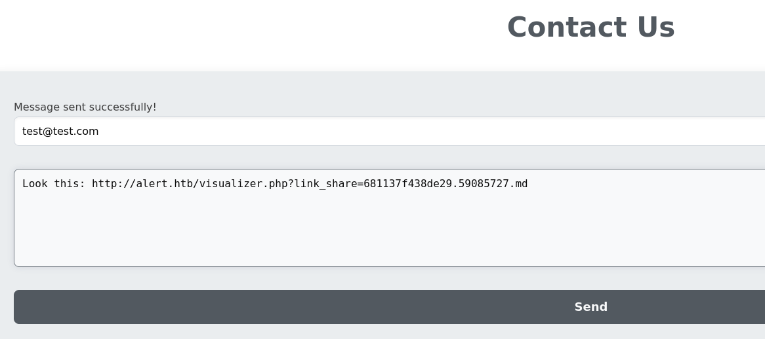The image size is (765, 339).
Task: Click the Send button
Action: point(389,307)
